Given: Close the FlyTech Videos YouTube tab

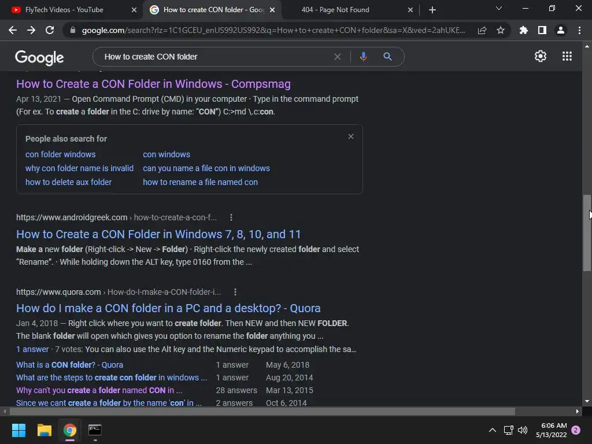Looking at the screenshot, I should click(134, 10).
